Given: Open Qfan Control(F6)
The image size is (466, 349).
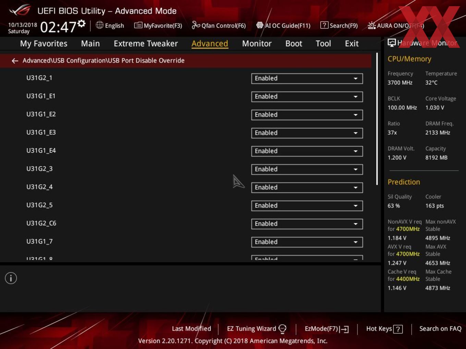Looking at the screenshot, I should pyautogui.click(x=219, y=25).
